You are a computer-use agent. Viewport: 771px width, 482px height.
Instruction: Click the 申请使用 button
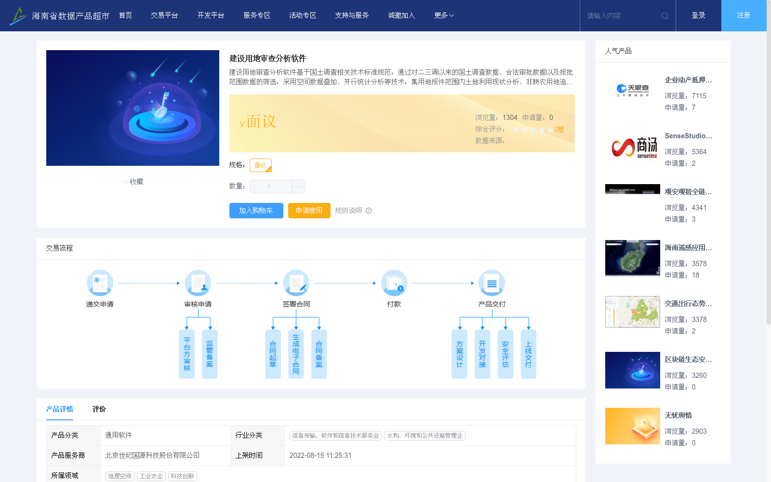point(309,211)
